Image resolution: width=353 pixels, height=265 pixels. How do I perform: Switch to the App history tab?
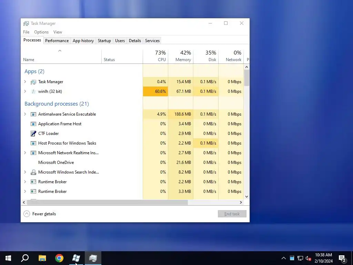83,41
